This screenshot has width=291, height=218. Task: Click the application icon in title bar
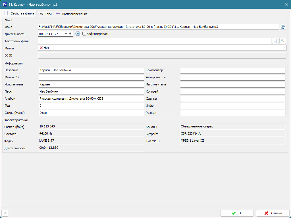point(5,4)
